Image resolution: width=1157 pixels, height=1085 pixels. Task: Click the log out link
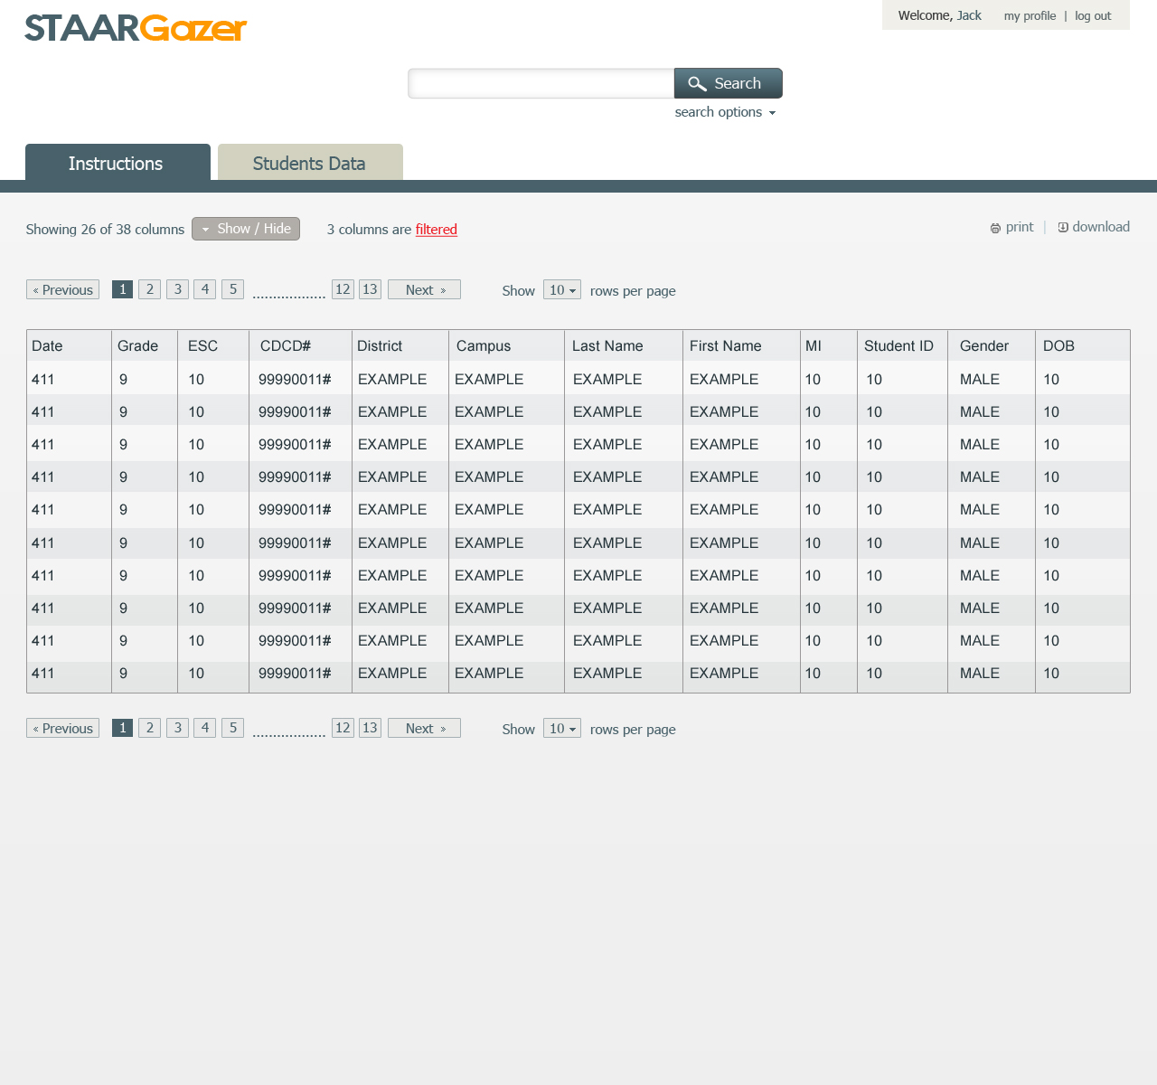[x=1093, y=16]
